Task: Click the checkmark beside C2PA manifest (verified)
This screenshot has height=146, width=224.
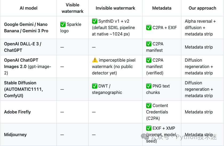Action: point(149,60)
